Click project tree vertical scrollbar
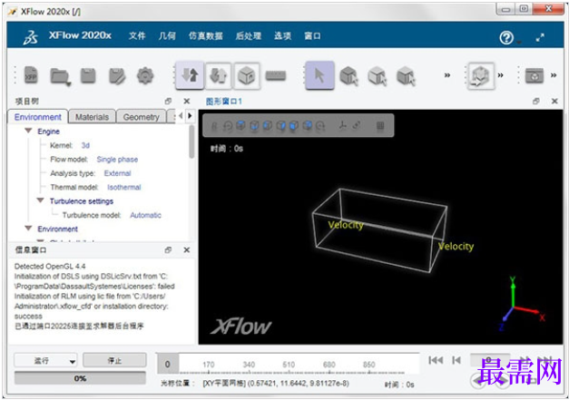The width and height of the screenshot is (579, 400). point(191,141)
